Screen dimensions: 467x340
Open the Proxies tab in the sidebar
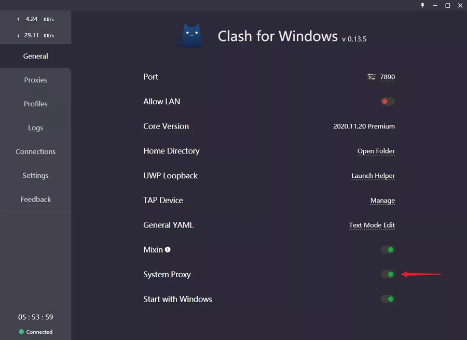tap(35, 80)
